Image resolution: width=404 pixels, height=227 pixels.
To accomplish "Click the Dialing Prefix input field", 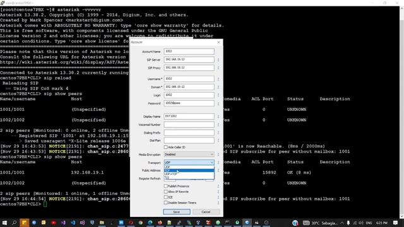I will (189, 132).
